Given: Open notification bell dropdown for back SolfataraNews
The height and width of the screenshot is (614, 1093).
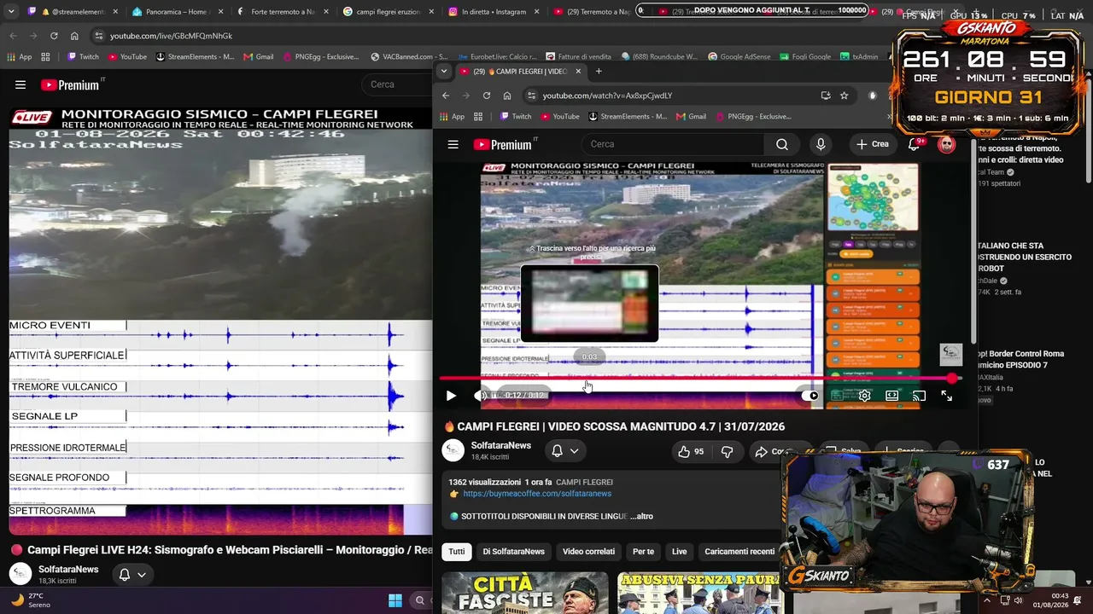Looking at the screenshot, I should pyautogui.click(x=132, y=575).
